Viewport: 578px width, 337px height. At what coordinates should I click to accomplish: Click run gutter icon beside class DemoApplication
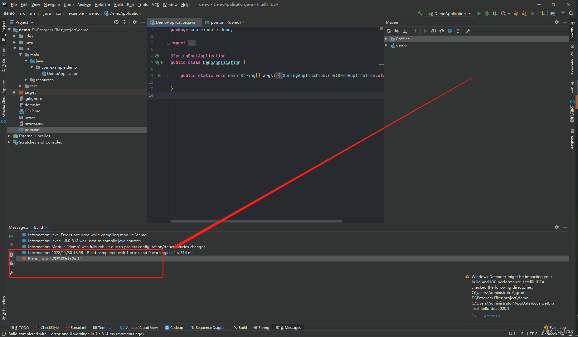click(162, 62)
